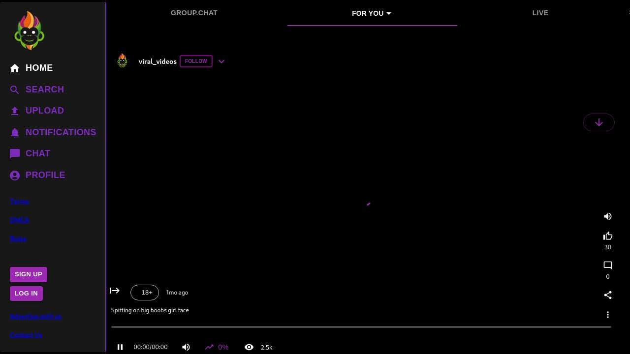Image resolution: width=630 pixels, height=354 pixels.
Task: Click the video progress bar
Action: (361, 327)
